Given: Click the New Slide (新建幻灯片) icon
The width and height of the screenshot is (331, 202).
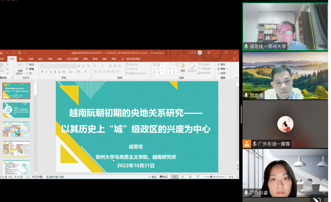Looking at the screenshot, I should pos(20,66).
